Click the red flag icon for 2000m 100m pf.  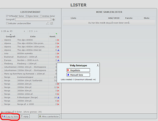coord(58,94)
